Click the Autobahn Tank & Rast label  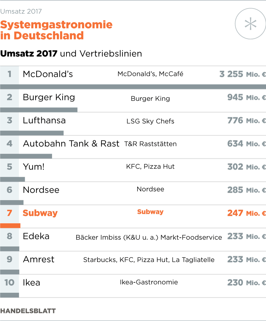click(x=71, y=144)
